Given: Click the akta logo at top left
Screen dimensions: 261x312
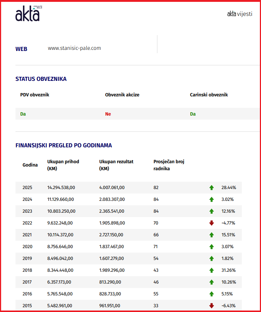Looking at the screenshot, I should (29, 14).
